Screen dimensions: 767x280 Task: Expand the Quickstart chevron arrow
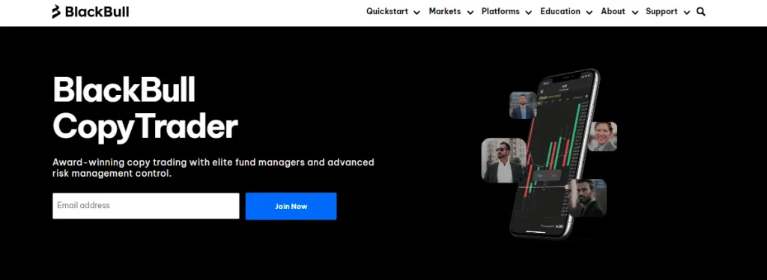pyautogui.click(x=416, y=13)
